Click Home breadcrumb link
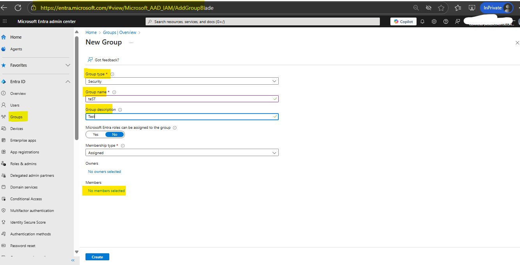The width and height of the screenshot is (520, 265). (91, 32)
